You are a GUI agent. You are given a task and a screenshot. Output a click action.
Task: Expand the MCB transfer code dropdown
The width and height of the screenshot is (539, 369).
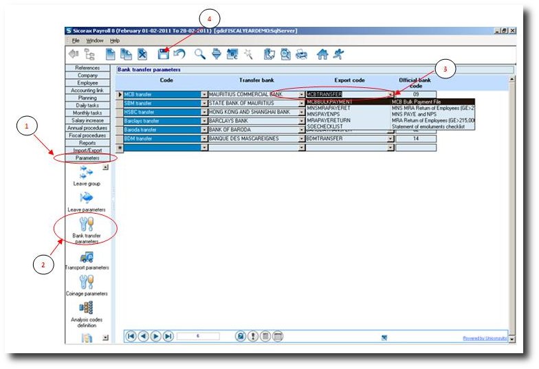(203, 94)
